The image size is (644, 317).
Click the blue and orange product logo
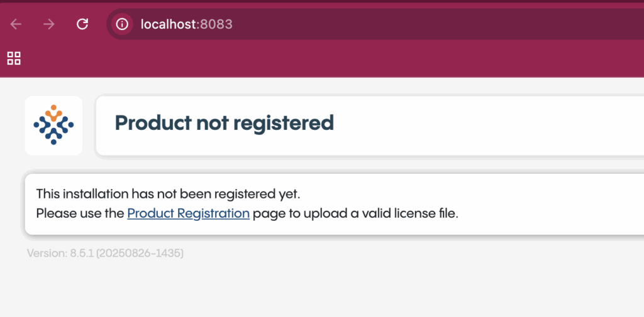53,125
